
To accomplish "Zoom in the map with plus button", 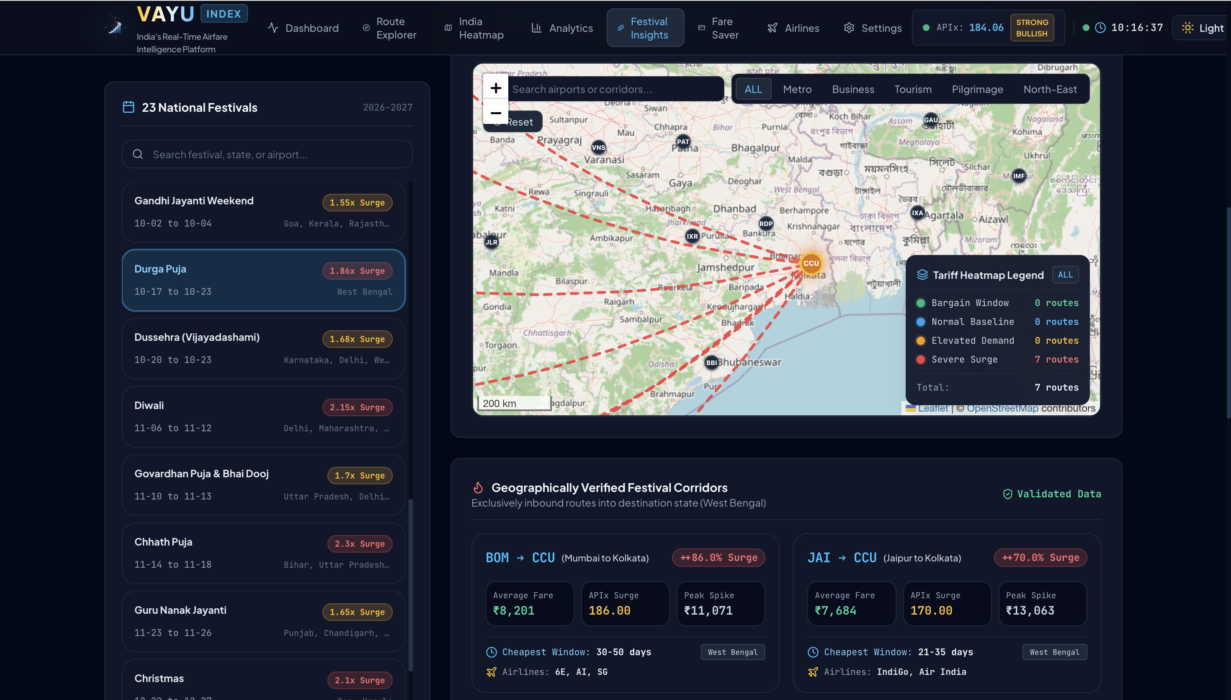I will coord(496,87).
